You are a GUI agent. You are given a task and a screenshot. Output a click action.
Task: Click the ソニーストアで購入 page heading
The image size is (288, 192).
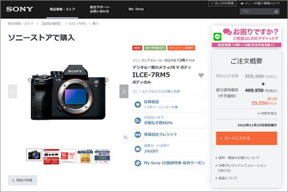pyautogui.click(x=41, y=37)
